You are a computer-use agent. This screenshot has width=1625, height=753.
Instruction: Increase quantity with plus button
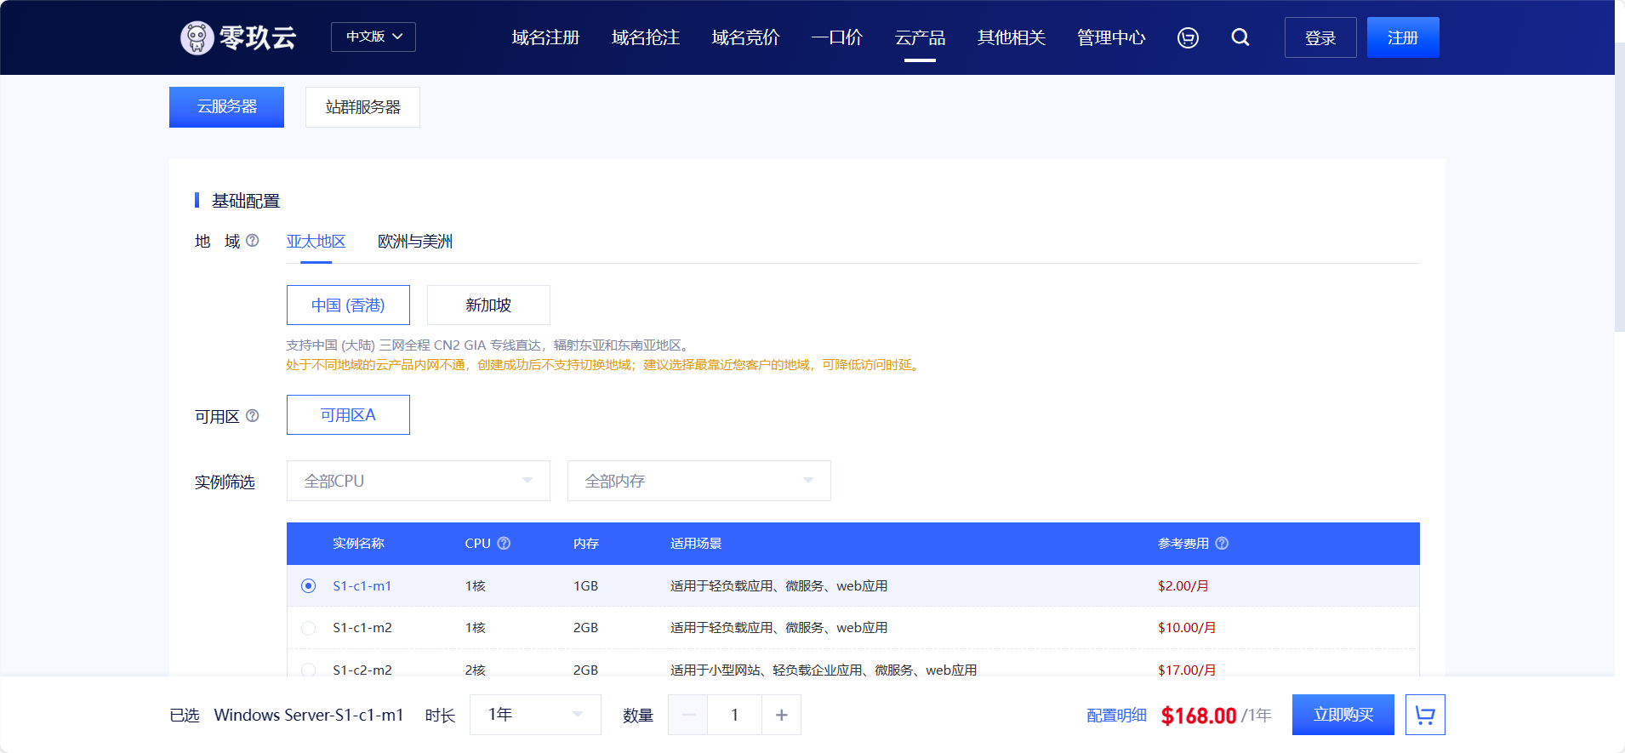click(781, 715)
